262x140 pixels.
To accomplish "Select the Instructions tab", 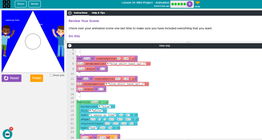I will click(x=81, y=13).
